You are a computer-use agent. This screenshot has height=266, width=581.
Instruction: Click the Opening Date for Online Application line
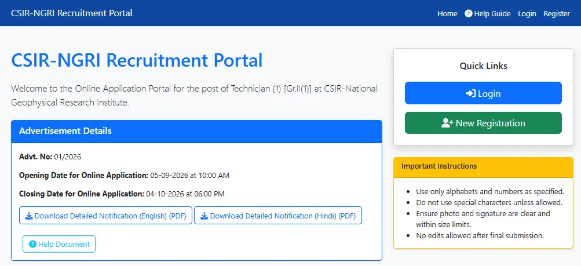(124, 175)
